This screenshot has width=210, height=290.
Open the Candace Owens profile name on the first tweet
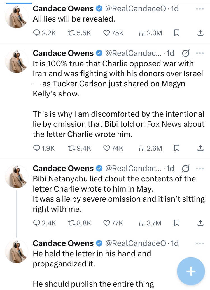63,9
